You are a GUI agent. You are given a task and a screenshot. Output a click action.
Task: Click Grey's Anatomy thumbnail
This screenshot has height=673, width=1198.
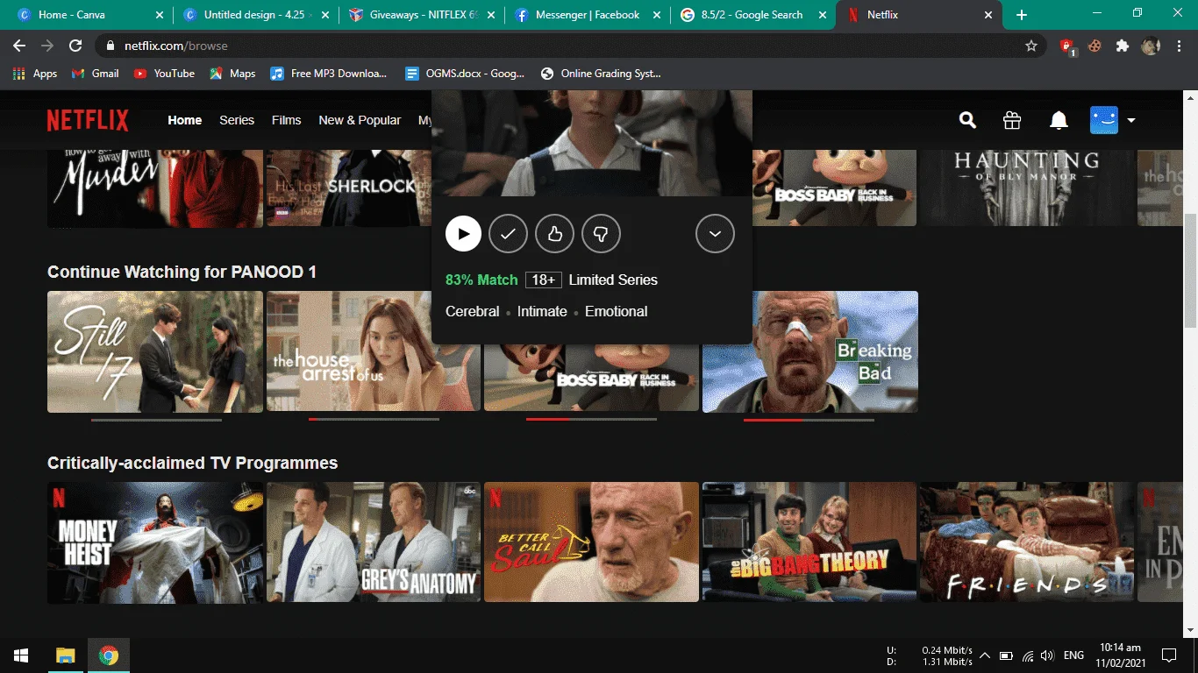click(x=374, y=542)
